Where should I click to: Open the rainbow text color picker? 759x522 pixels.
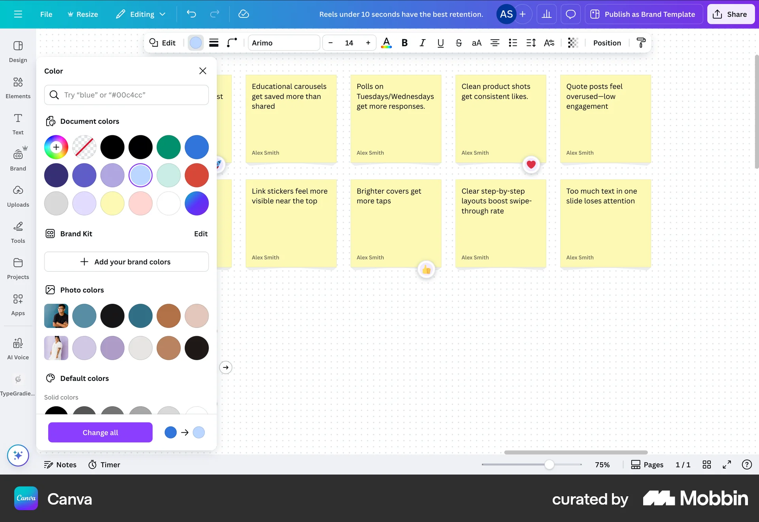pyautogui.click(x=386, y=43)
